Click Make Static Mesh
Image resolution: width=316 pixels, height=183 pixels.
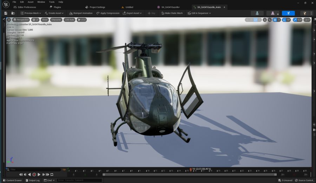pos(172,13)
